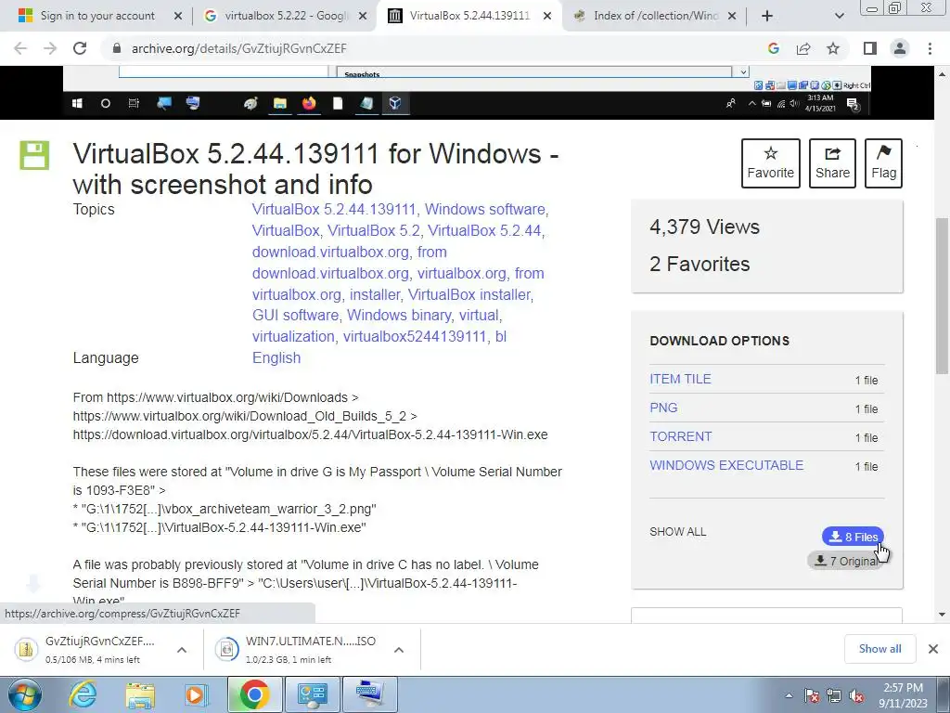Bookmark this page with the star icon
Screen dimensions: 950x713
[x=833, y=48]
